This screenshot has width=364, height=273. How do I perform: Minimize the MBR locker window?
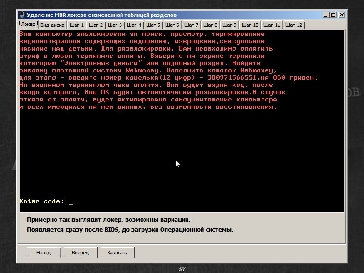click(326, 15)
